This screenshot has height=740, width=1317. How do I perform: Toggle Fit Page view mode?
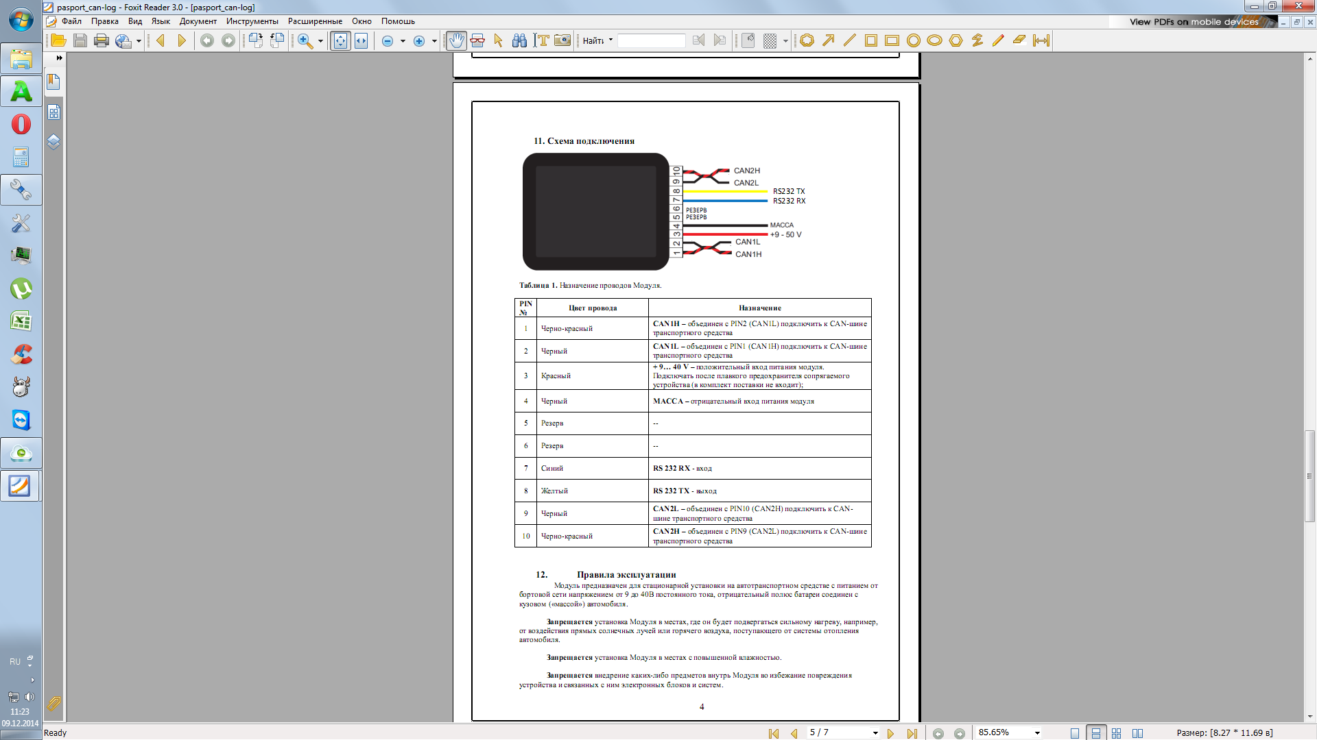[x=340, y=40]
